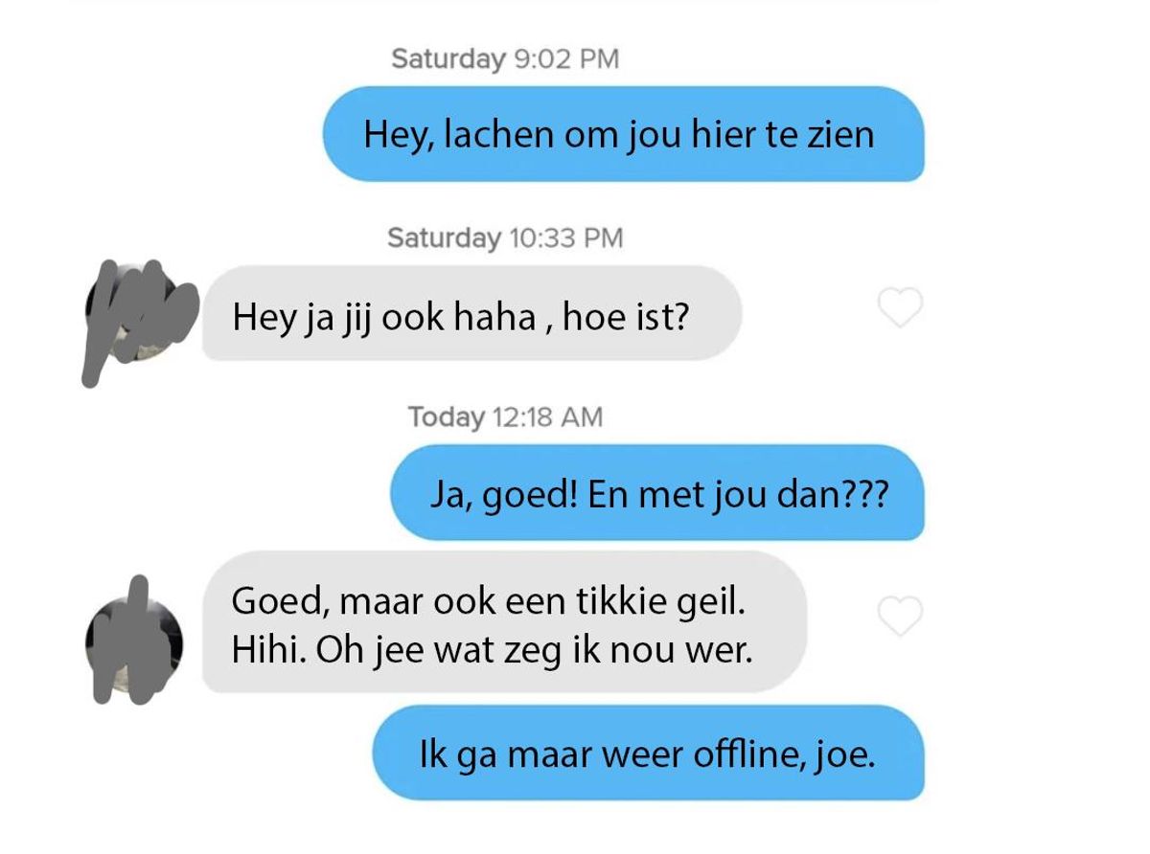Screen dimensions: 1150x854
Task: Click the "Today 12:18 AM" timestamp
Action: [505, 416]
